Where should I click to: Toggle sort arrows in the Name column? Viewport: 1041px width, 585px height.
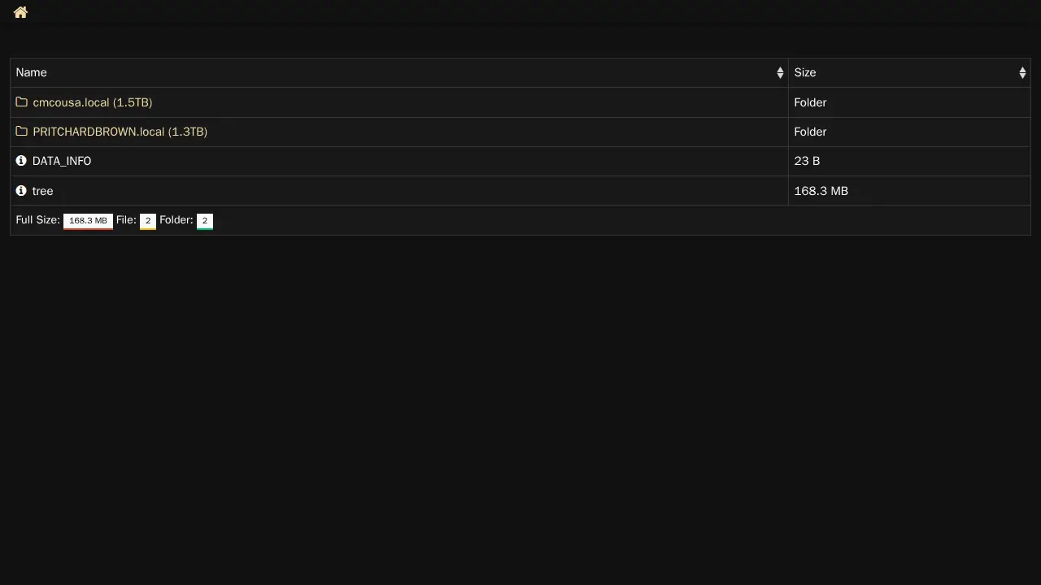[780, 73]
